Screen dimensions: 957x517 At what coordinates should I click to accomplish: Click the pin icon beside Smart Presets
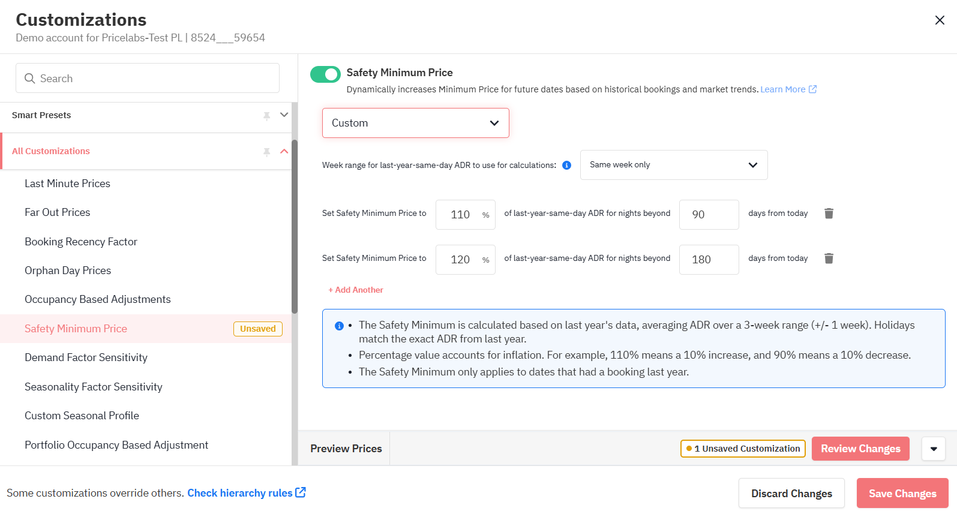click(x=266, y=116)
